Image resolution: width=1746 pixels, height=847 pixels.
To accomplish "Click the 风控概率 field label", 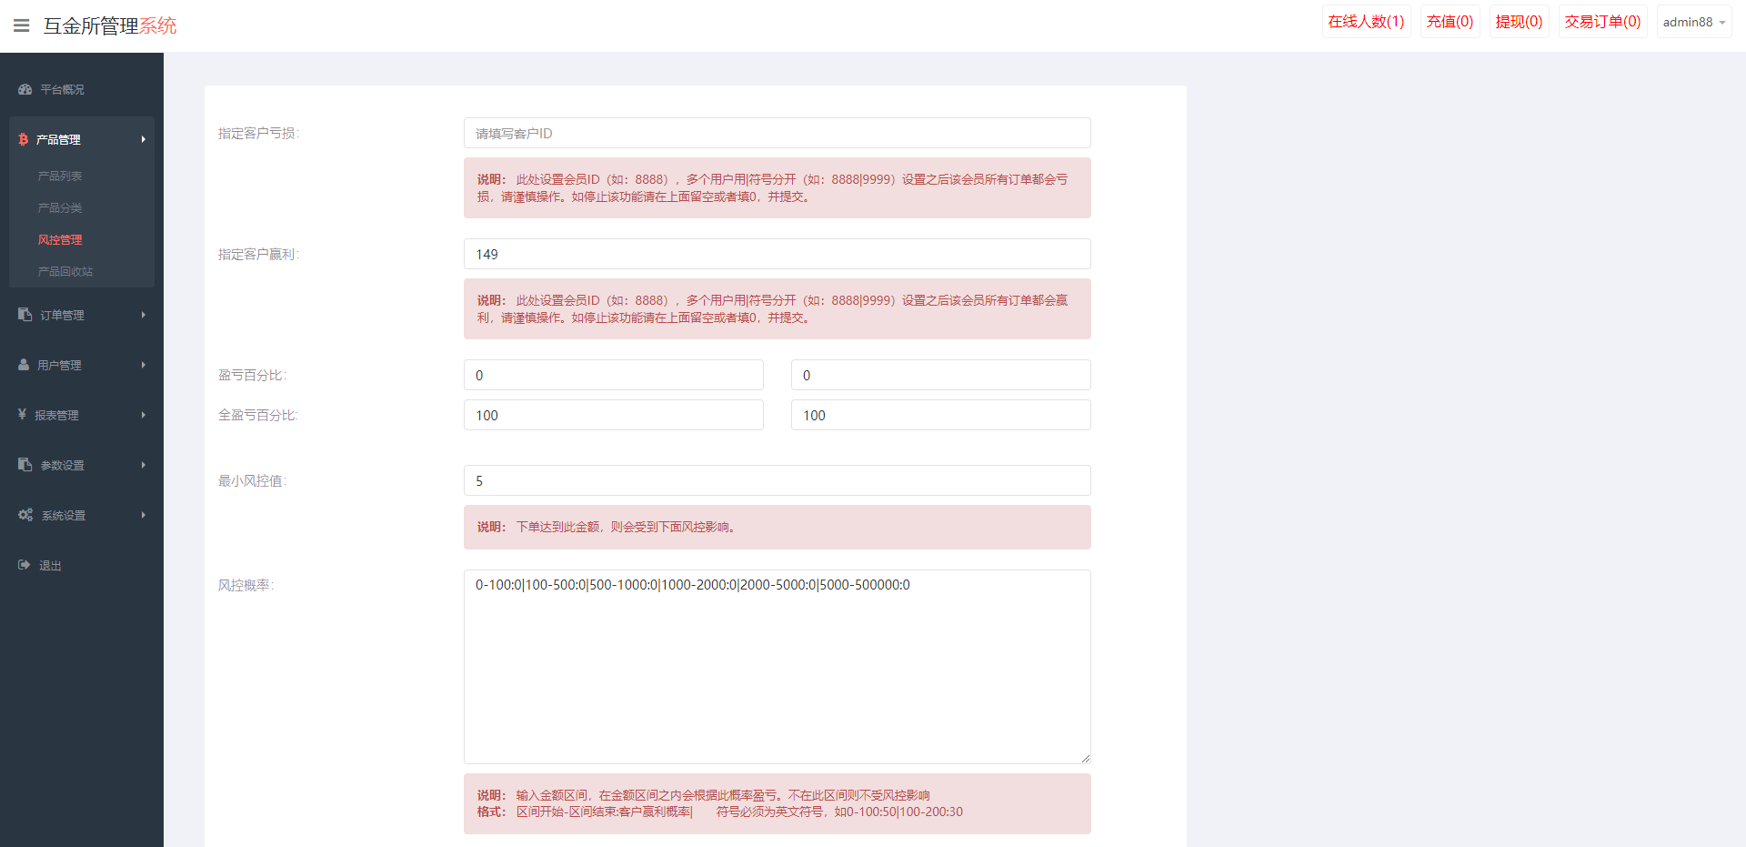I will point(246,585).
